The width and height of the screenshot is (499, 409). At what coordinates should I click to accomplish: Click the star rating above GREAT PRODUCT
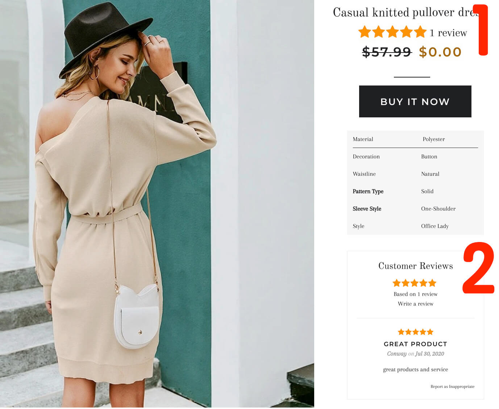point(415,332)
